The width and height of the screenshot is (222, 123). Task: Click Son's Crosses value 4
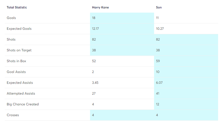[x=157, y=115]
